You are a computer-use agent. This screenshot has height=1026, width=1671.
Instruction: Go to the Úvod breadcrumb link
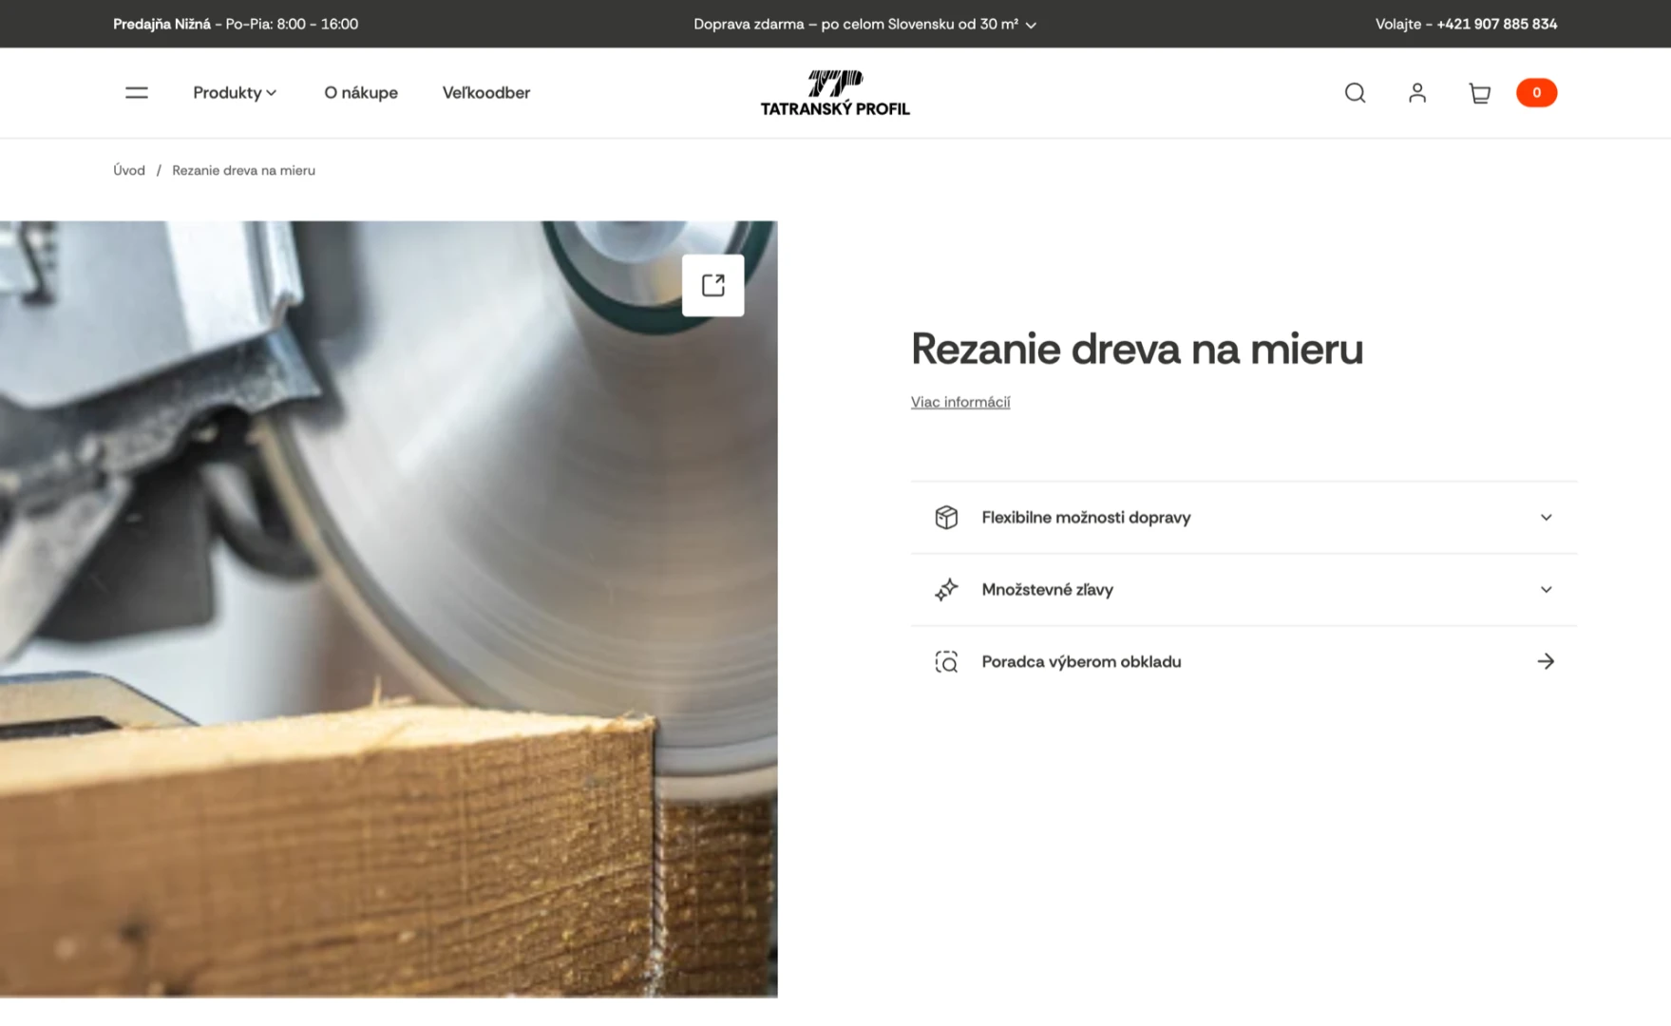[129, 171]
